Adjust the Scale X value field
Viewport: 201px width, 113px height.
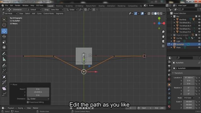(x=189, y=102)
